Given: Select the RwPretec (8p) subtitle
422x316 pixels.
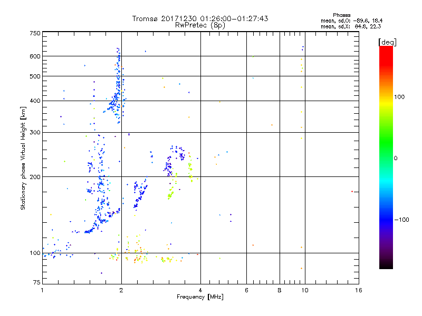Looking at the screenshot, I should click(200, 25).
